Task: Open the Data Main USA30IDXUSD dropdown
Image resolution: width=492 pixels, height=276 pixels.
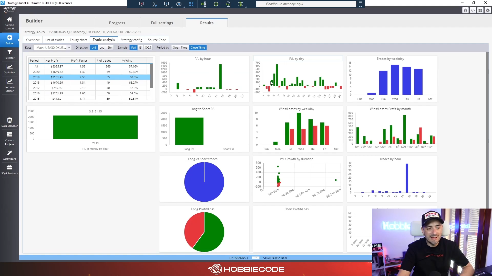Action: coord(53,48)
